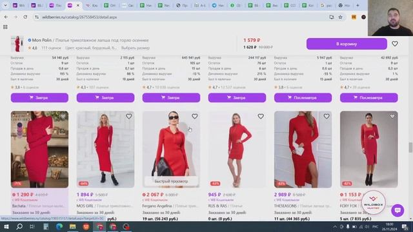Screen dimensions: 413x232
Task: Click the 2 989 ₽ THESEASONS price
Action: (283, 195)
